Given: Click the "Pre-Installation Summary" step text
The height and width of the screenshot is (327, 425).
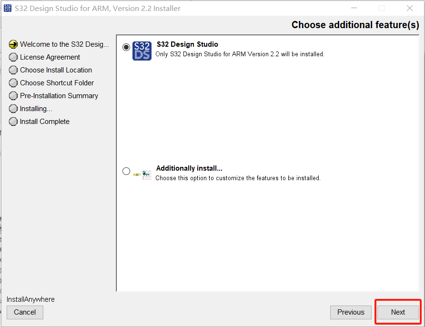Looking at the screenshot, I should point(59,96).
